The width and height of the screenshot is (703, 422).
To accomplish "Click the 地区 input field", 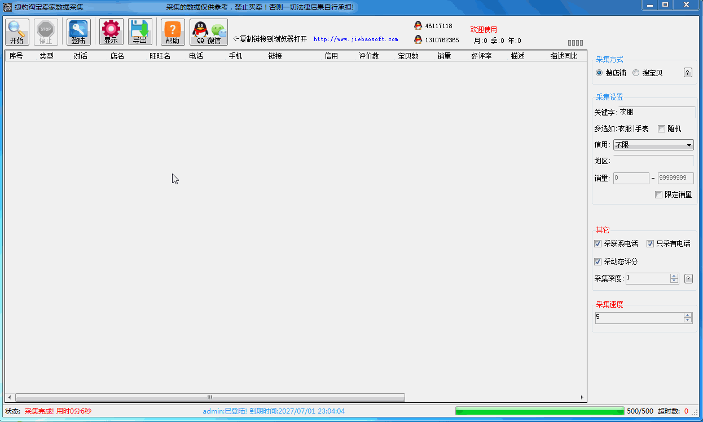I will coord(653,161).
